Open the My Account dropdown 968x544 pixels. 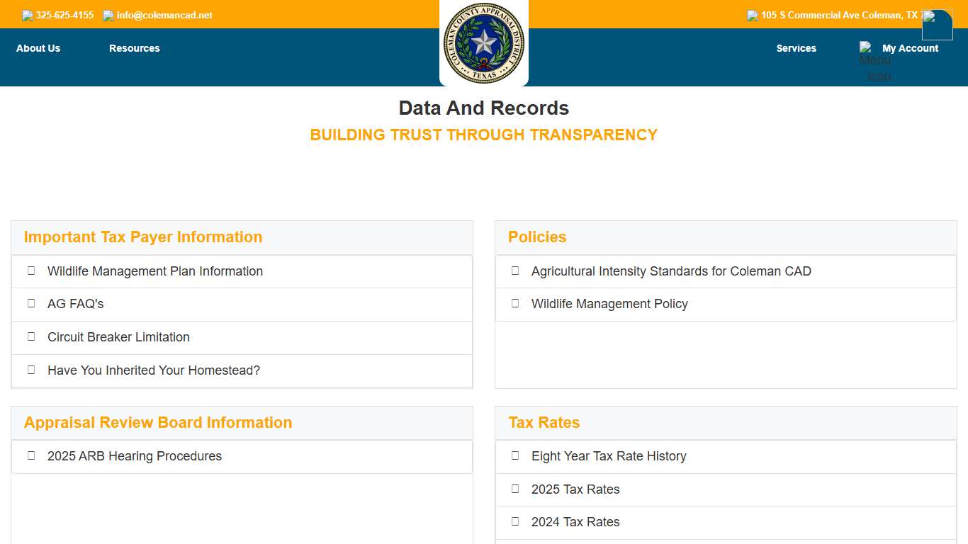[x=910, y=48]
